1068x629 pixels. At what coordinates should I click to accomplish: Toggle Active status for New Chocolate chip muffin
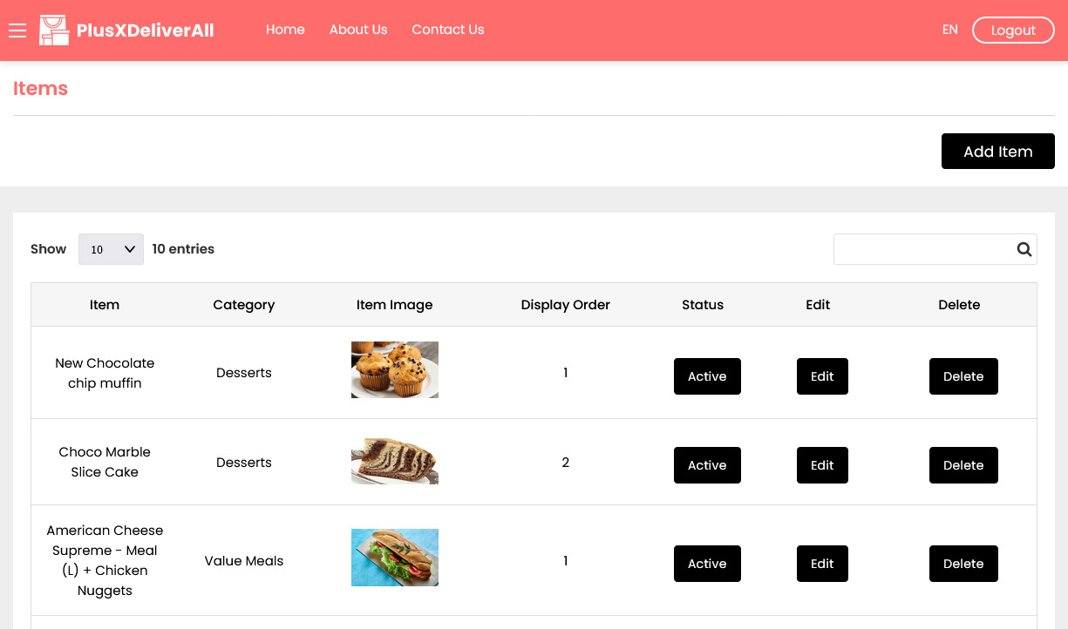click(x=707, y=376)
